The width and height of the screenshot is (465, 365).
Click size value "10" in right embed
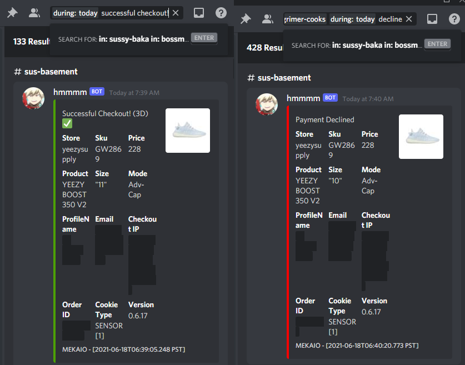coord(335,181)
